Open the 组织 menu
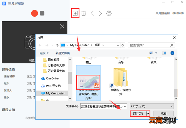The width and height of the screenshot is (186, 128). point(44,53)
